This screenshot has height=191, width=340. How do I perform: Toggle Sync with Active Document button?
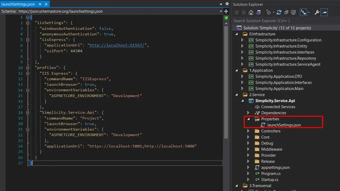[303, 13]
